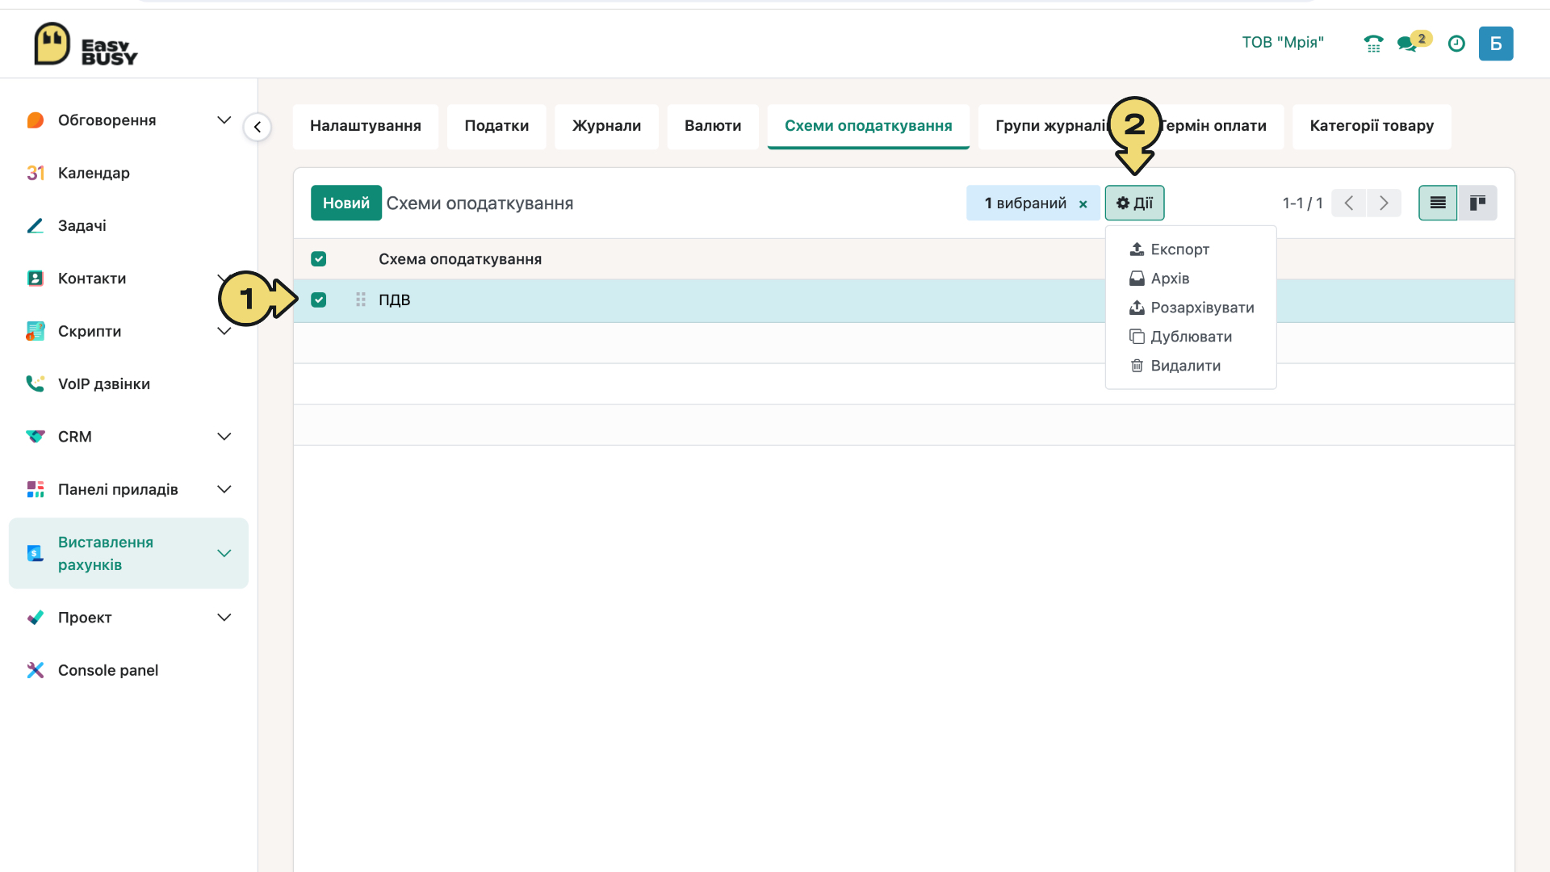Click the Скрипти sidebar icon
The image size is (1550, 872).
(x=35, y=331)
